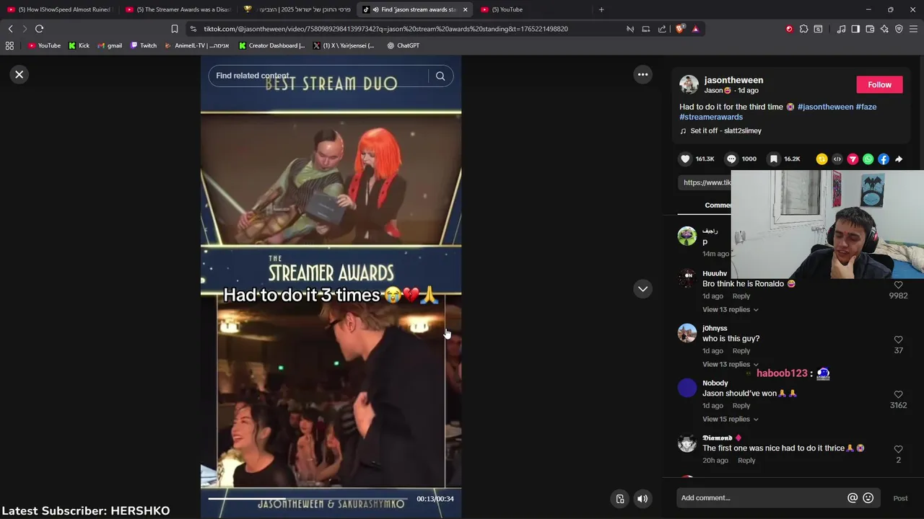This screenshot has height=519, width=924.
Task: Go back in browser history
Action: [x=10, y=29]
